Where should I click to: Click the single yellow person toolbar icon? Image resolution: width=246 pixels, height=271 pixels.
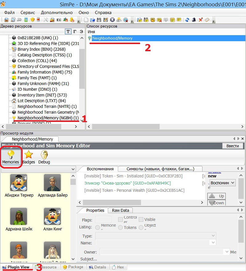[x=72, y=20]
